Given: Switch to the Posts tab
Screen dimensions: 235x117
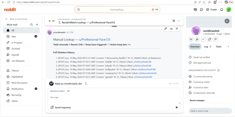Looking at the screenshot, I should 219,47.
